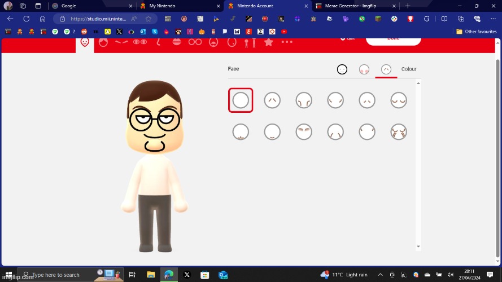Open File Explorer from the taskbar

point(151,275)
